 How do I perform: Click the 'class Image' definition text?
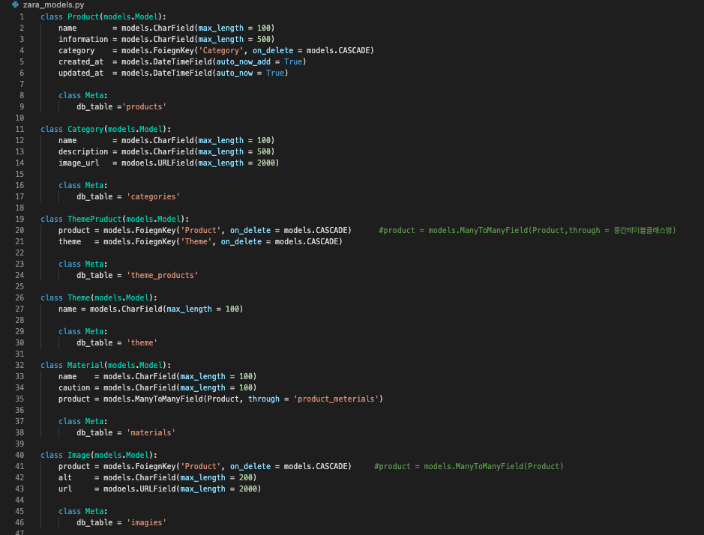pyautogui.click(x=65, y=455)
